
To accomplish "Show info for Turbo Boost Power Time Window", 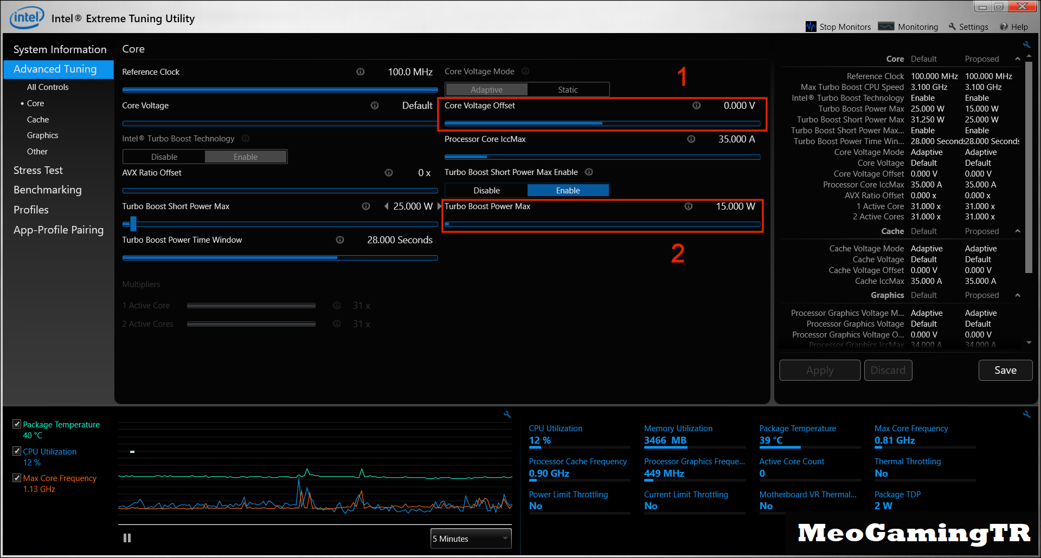I will click(x=340, y=239).
